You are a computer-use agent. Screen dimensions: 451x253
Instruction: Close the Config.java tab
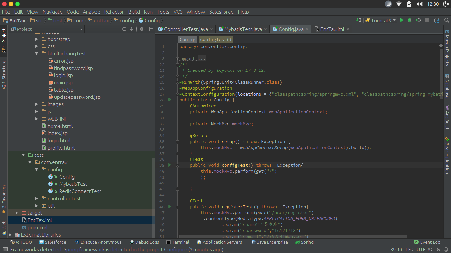point(307,29)
